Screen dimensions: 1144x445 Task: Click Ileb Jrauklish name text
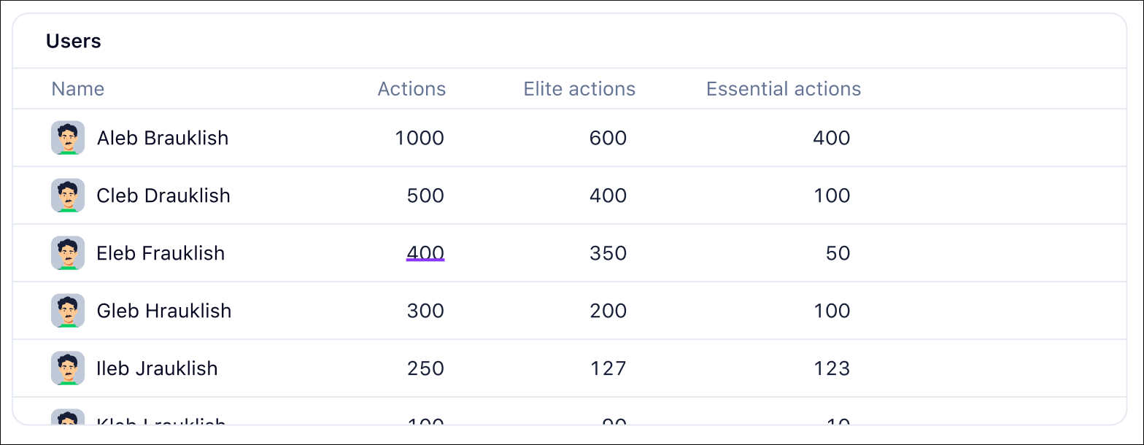tap(157, 368)
